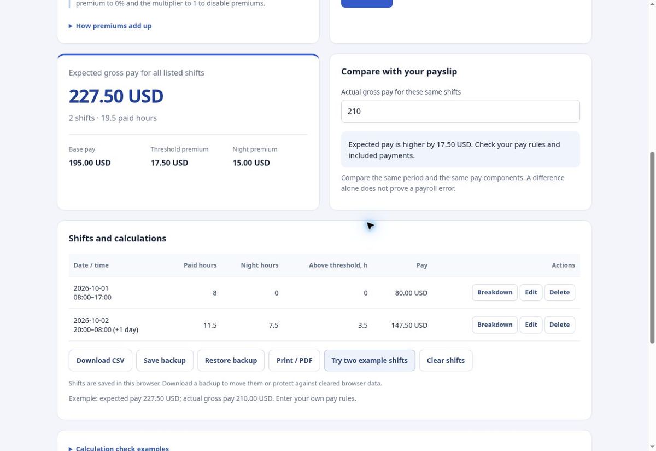Click the 3.5 above-threshold hours cell
This screenshot has width=656, height=451.
tap(362, 325)
